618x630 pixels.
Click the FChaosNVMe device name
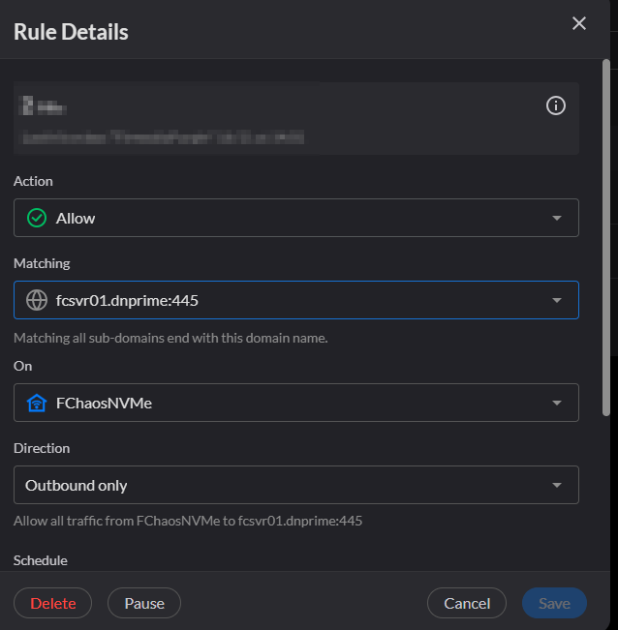[x=104, y=403]
